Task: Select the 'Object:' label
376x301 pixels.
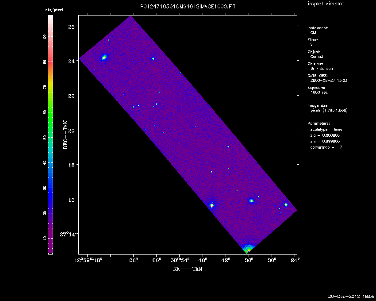Action: pyautogui.click(x=314, y=52)
